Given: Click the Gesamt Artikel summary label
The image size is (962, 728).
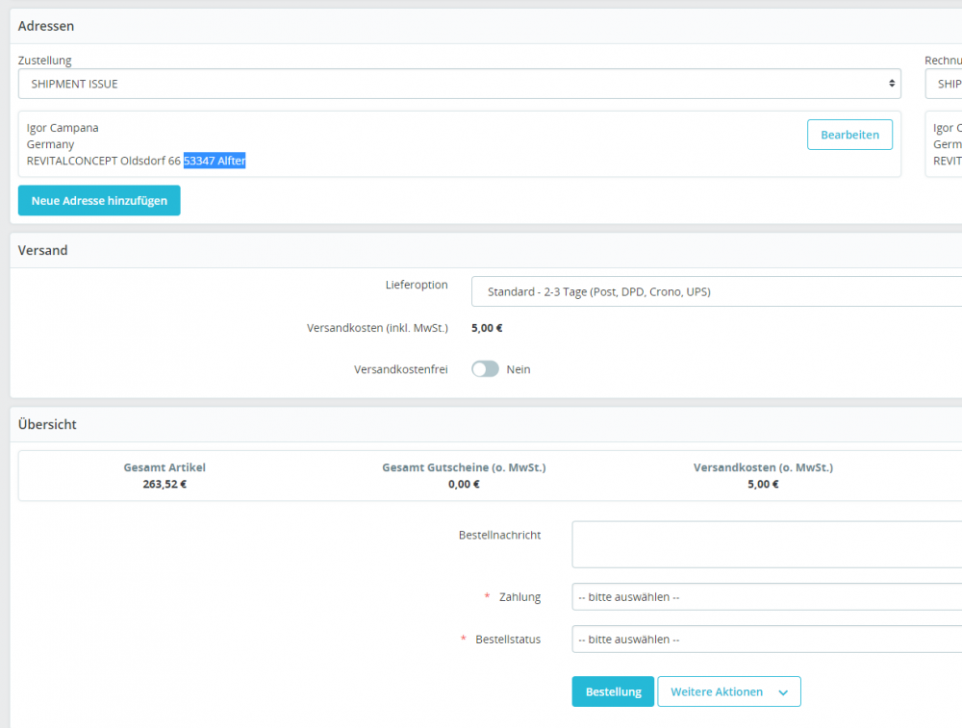Looking at the screenshot, I should [165, 467].
